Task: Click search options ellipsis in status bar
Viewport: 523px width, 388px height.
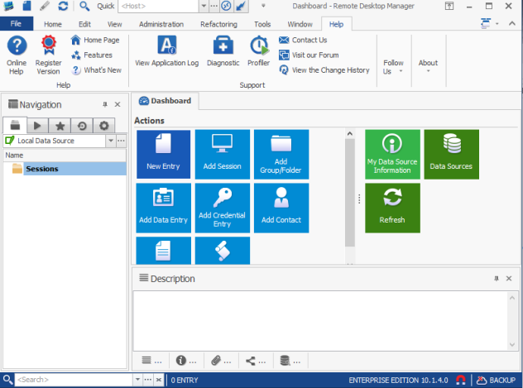Action: point(148,380)
